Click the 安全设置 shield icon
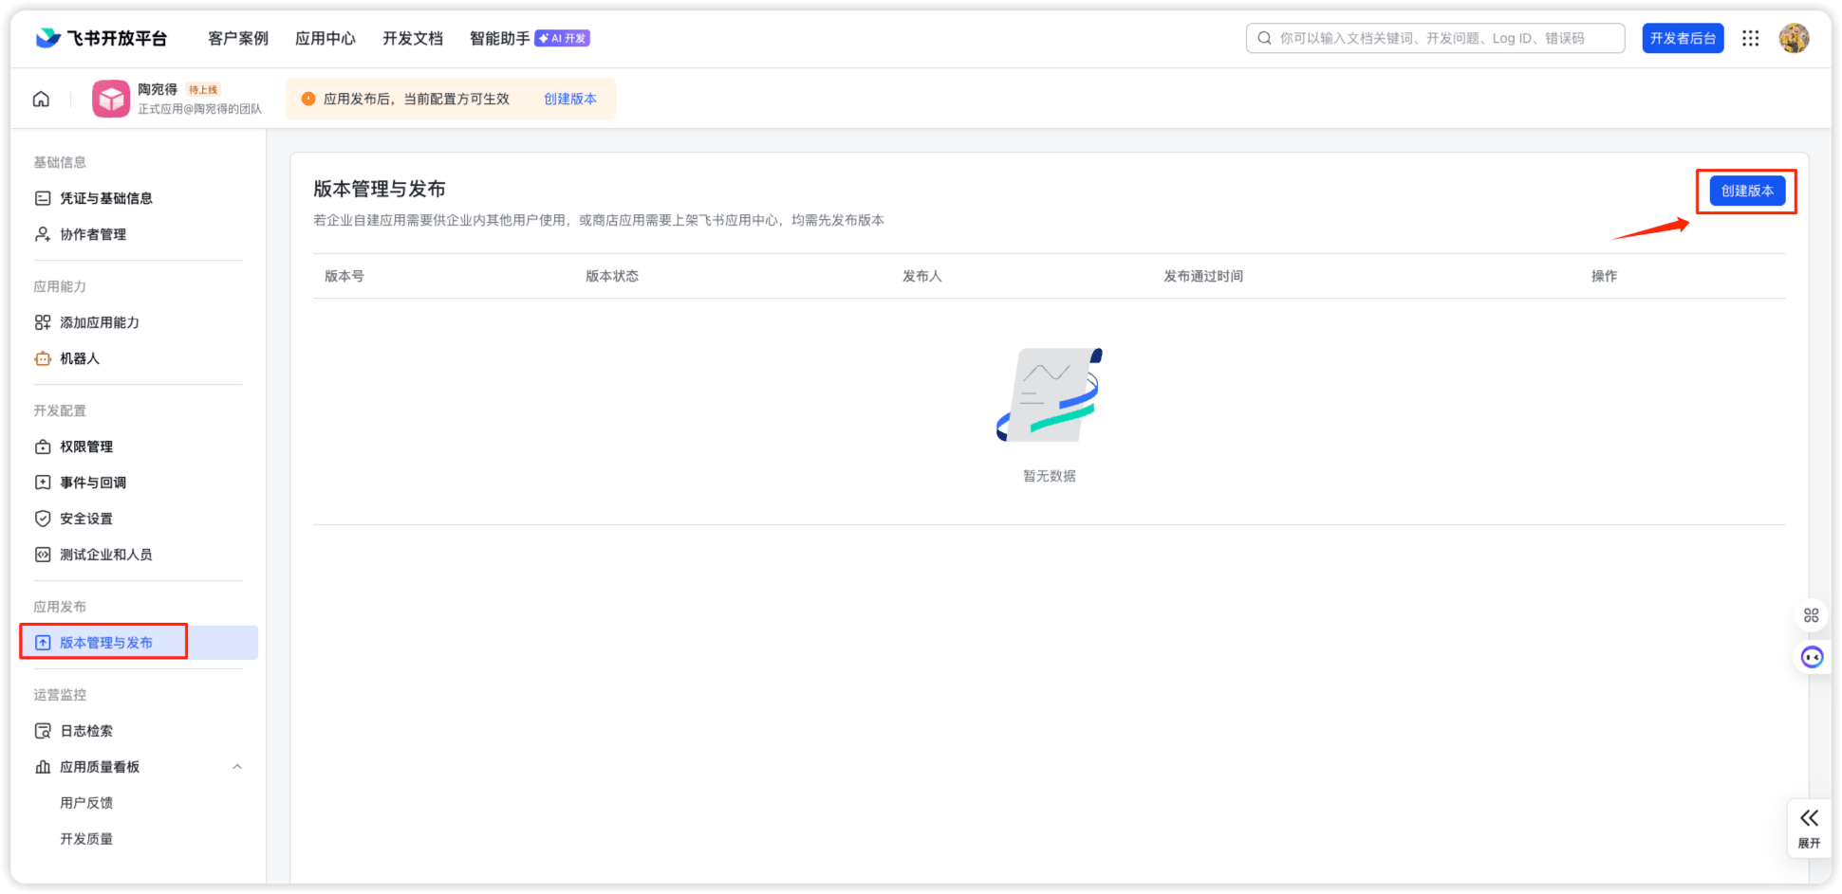Viewport: 1842px width, 894px height. (x=43, y=519)
